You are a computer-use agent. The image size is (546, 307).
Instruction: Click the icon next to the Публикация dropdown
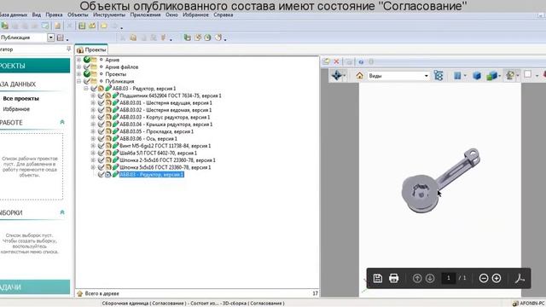tap(61, 38)
